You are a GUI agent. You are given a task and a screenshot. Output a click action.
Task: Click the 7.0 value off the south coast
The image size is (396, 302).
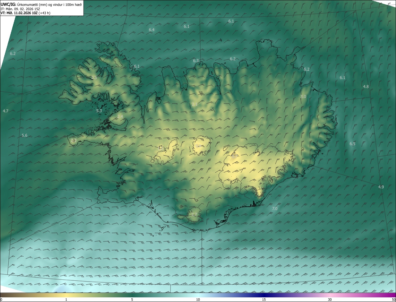point(275,209)
